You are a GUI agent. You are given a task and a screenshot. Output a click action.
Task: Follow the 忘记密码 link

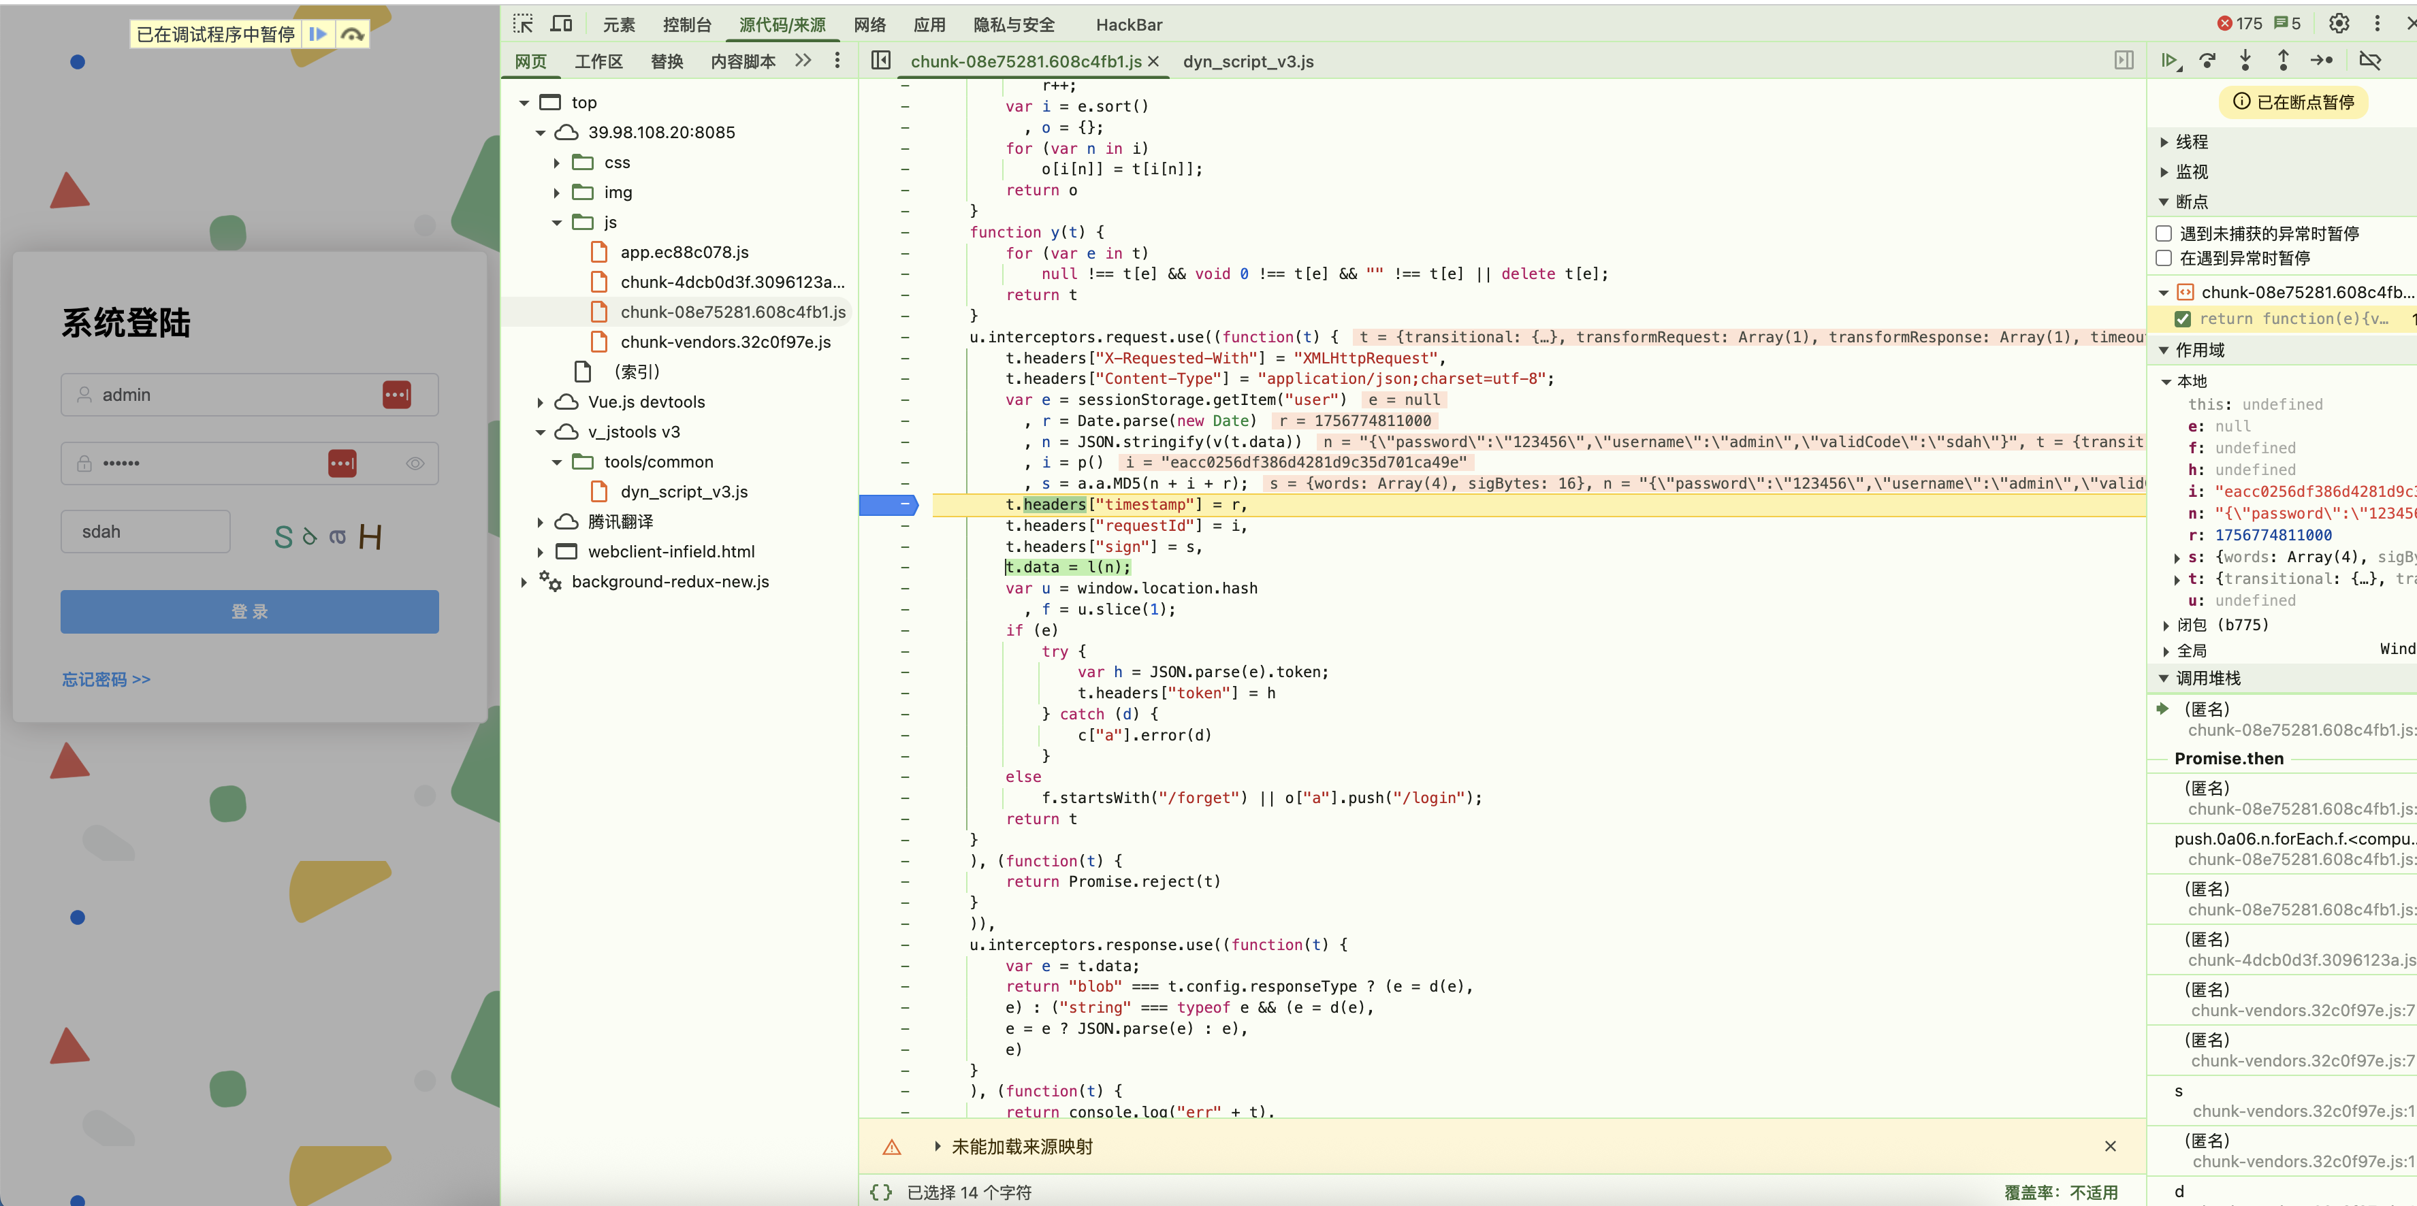(106, 679)
